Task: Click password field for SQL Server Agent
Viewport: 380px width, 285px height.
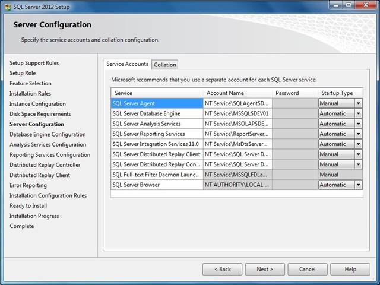Action: click(295, 103)
